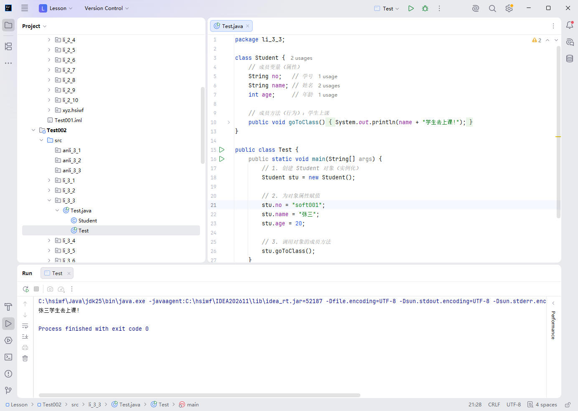
Task: Toggle read-only lock in status bar
Action: tap(568, 405)
